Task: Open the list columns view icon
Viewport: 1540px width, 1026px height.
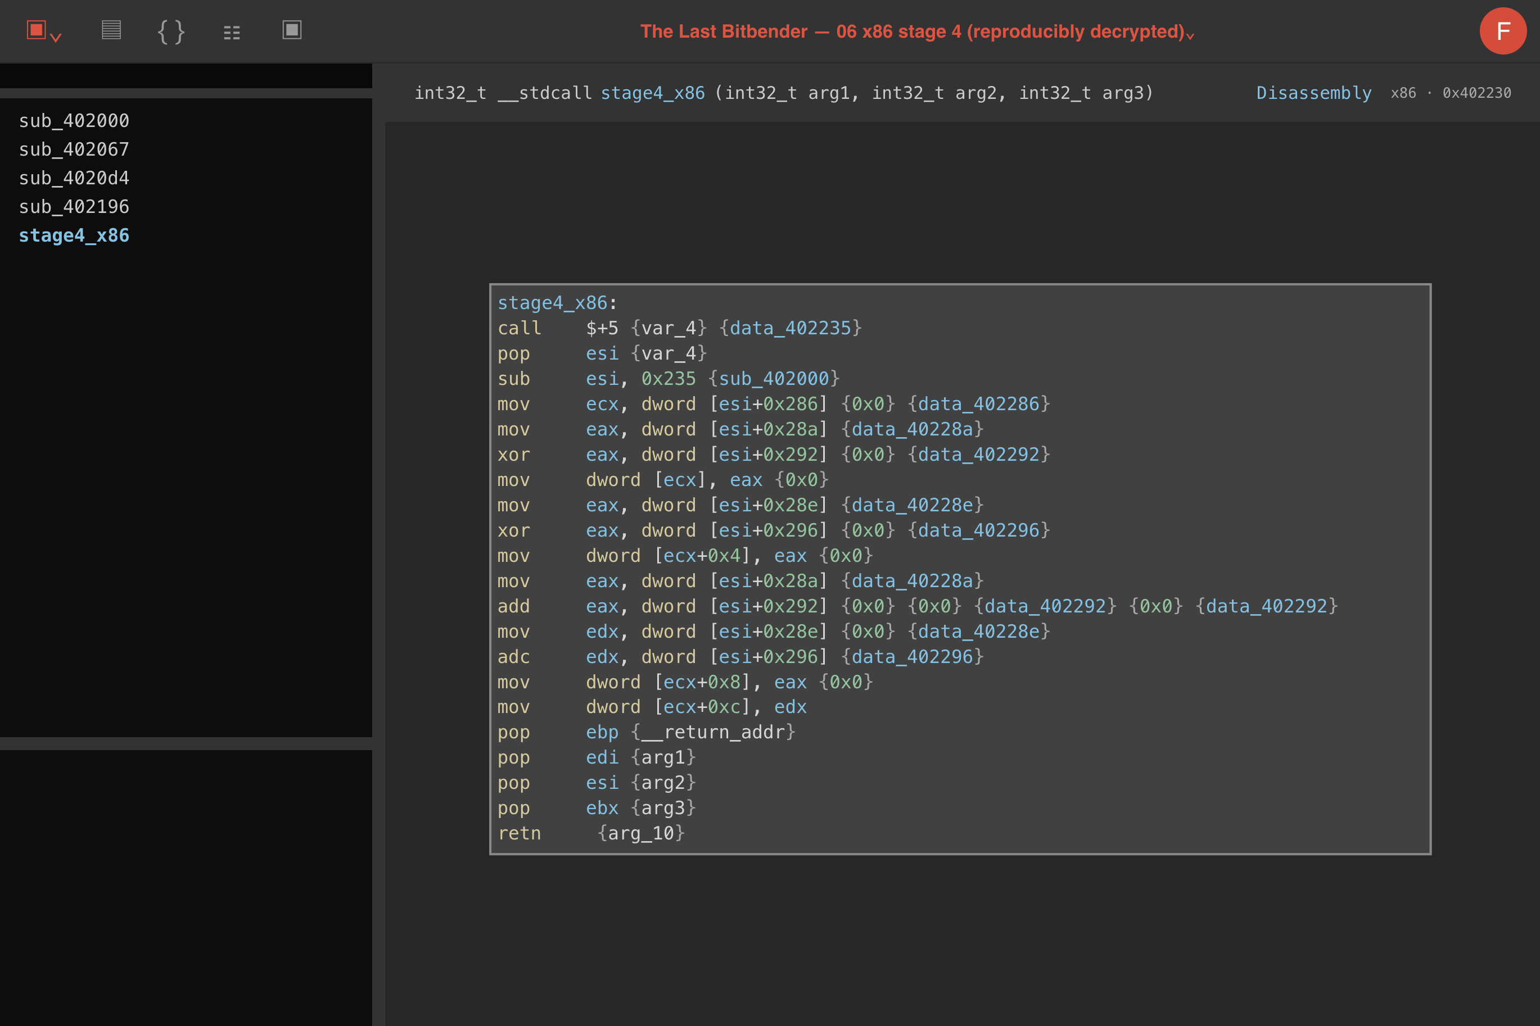Action: click(x=232, y=32)
